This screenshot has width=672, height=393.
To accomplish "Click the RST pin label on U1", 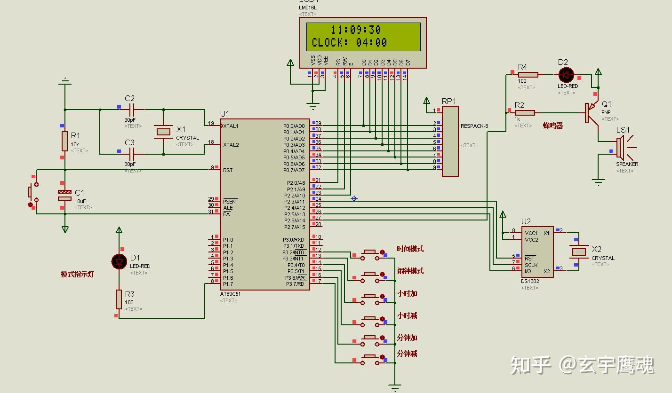I will point(228,170).
